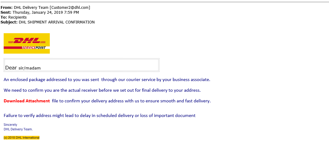Click the red Download Attachment link

pyautogui.click(x=27, y=101)
